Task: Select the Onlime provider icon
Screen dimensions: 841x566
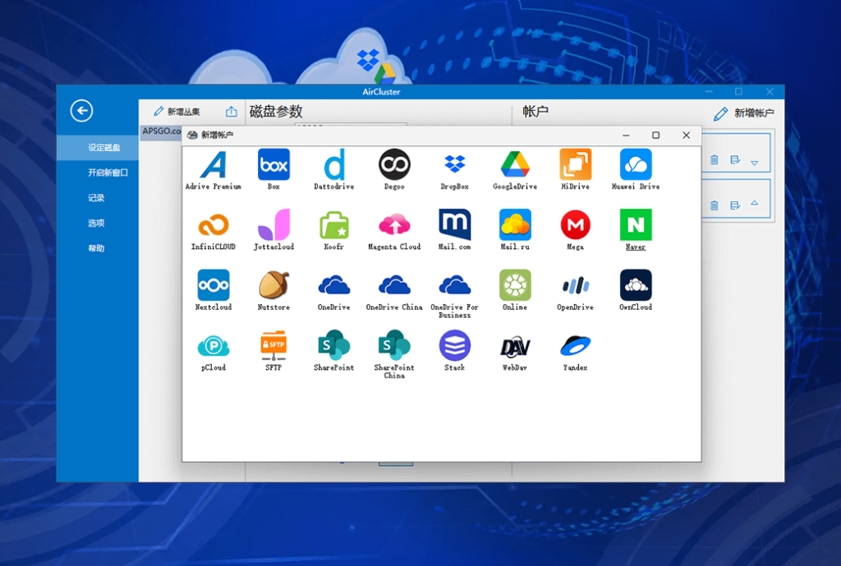Action: pyautogui.click(x=515, y=290)
